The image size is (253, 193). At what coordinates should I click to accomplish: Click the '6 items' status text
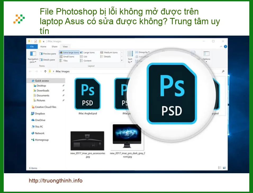[33, 168]
